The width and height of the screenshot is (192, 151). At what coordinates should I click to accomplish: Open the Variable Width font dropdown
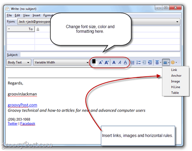(x=61, y=62)
